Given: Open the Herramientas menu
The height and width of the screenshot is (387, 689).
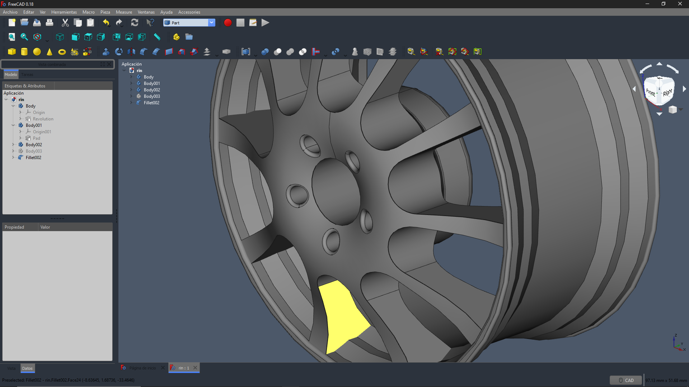Looking at the screenshot, I should pyautogui.click(x=64, y=12).
